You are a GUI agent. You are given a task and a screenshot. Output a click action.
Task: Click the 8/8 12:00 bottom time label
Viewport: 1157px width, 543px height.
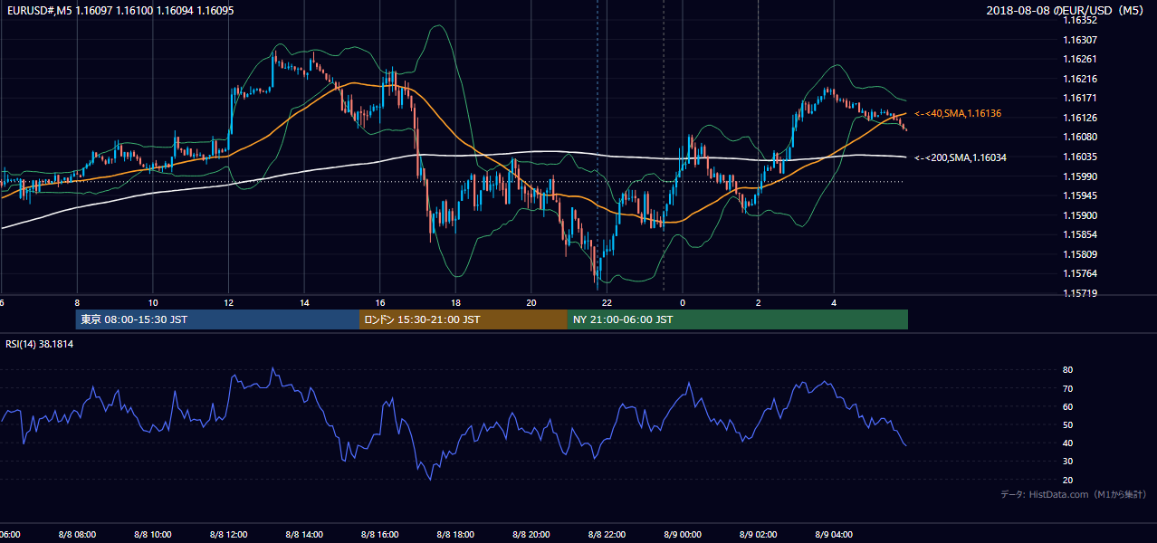pos(228,534)
